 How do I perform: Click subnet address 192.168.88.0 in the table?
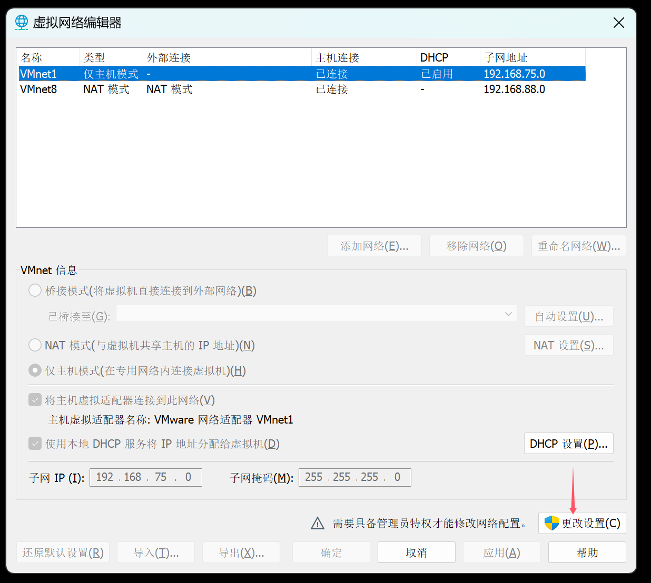pos(515,89)
